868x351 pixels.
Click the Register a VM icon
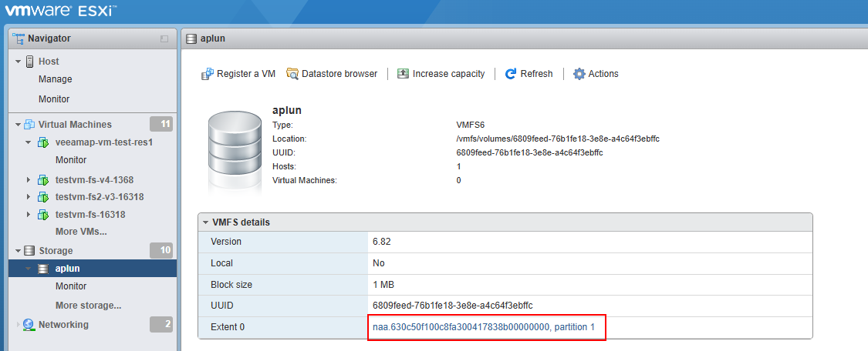point(207,74)
